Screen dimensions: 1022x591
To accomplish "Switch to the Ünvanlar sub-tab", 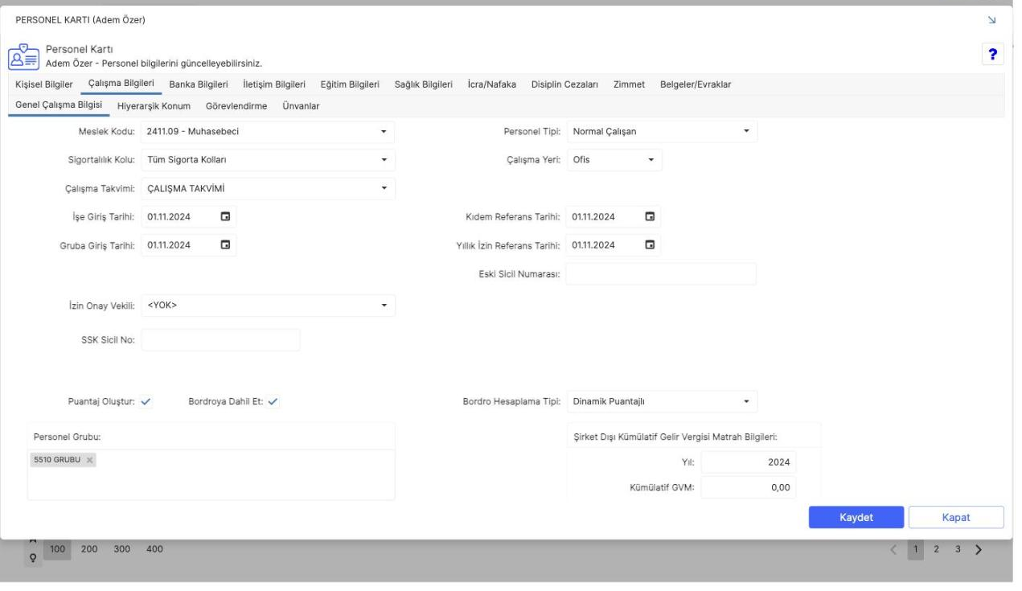I will (x=302, y=106).
